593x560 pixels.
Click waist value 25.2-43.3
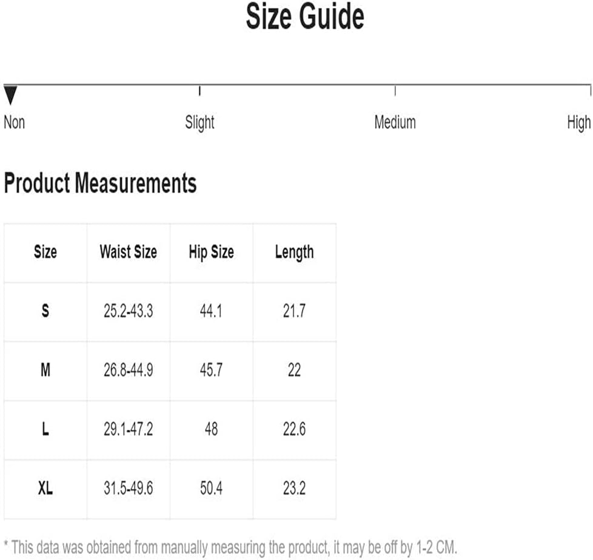point(128,311)
